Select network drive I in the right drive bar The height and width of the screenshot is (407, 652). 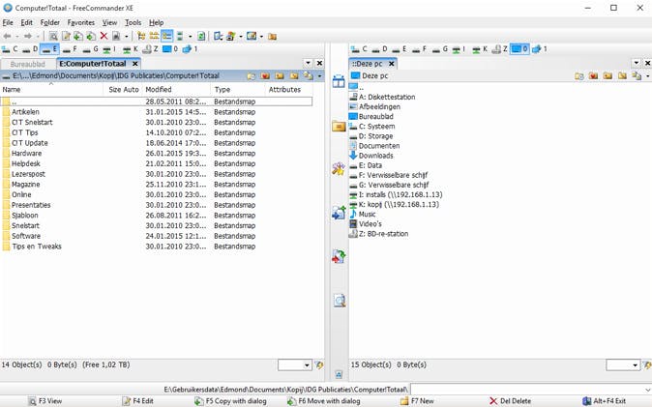pos(459,49)
